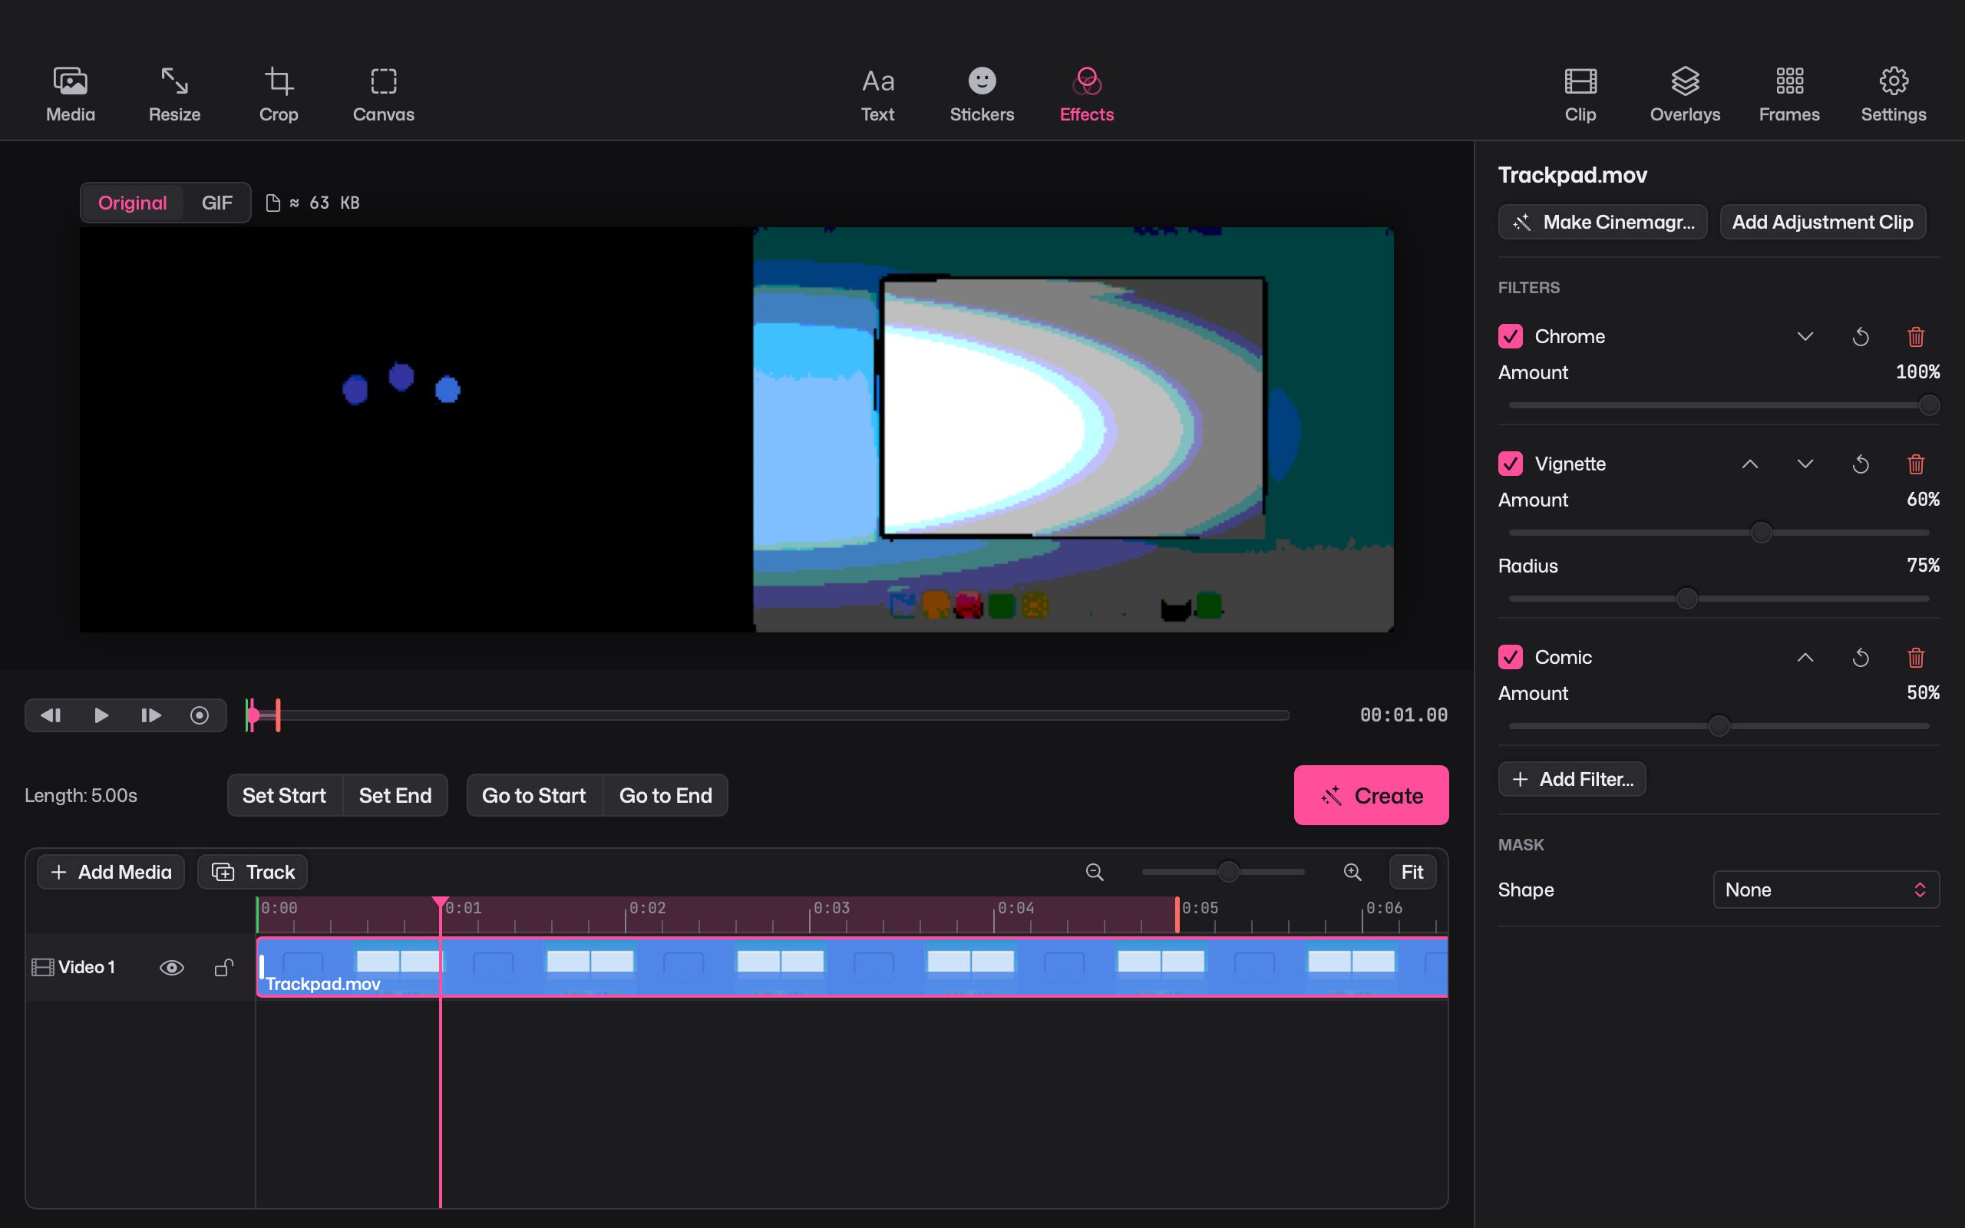
Task: Open the mask Shape dropdown
Action: click(x=1825, y=890)
